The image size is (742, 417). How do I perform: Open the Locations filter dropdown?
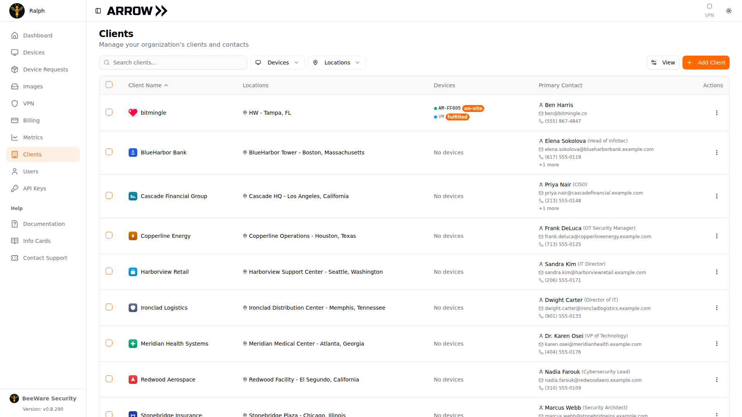point(337,63)
